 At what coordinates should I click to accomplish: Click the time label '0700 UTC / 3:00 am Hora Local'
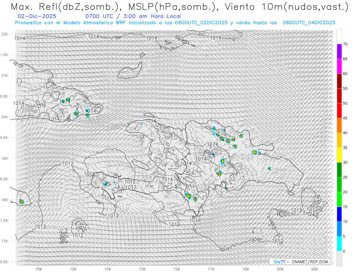(x=133, y=16)
